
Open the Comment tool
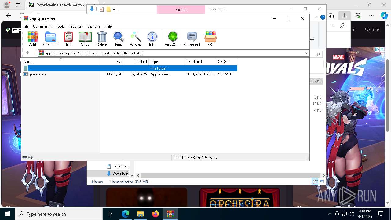[x=192, y=39]
